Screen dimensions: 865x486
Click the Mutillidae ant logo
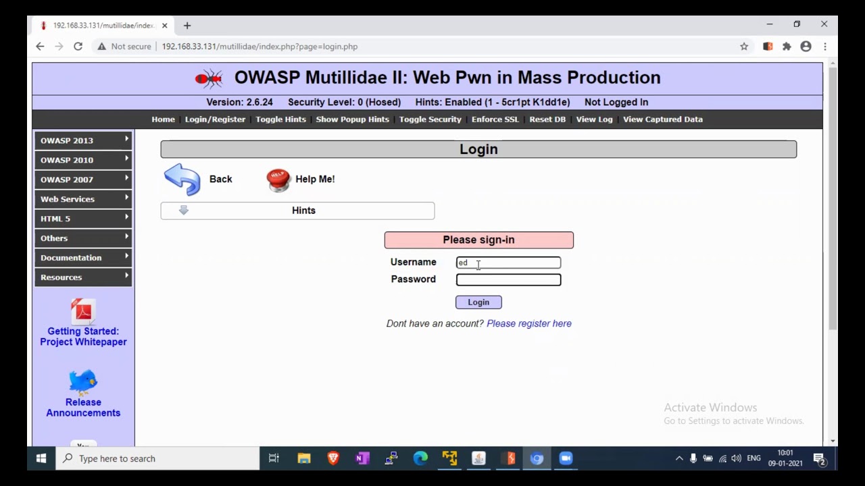click(x=209, y=79)
